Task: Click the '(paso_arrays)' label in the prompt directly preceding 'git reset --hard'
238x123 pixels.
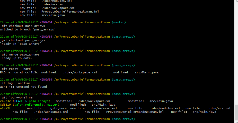Action: [x=124, y=65]
